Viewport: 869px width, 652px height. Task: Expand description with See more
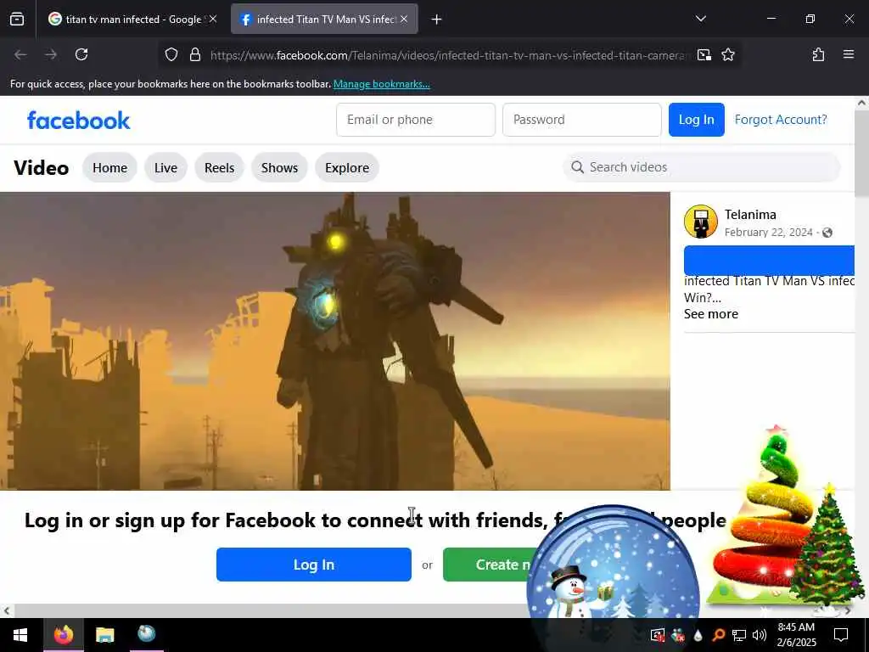(x=710, y=314)
